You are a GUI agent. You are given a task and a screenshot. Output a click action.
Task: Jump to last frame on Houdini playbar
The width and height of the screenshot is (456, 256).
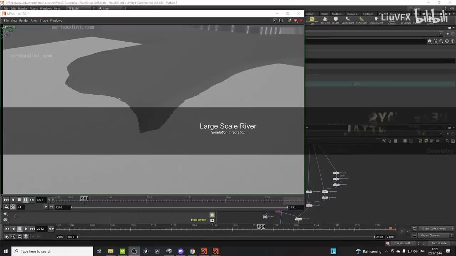pyautogui.click(x=32, y=229)
